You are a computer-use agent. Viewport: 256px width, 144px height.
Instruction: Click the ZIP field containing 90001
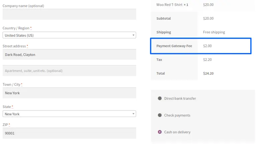click(x=69, y=133)
